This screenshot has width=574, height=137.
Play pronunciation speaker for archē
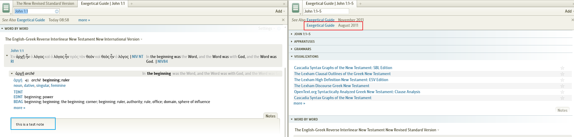[27, 80]
